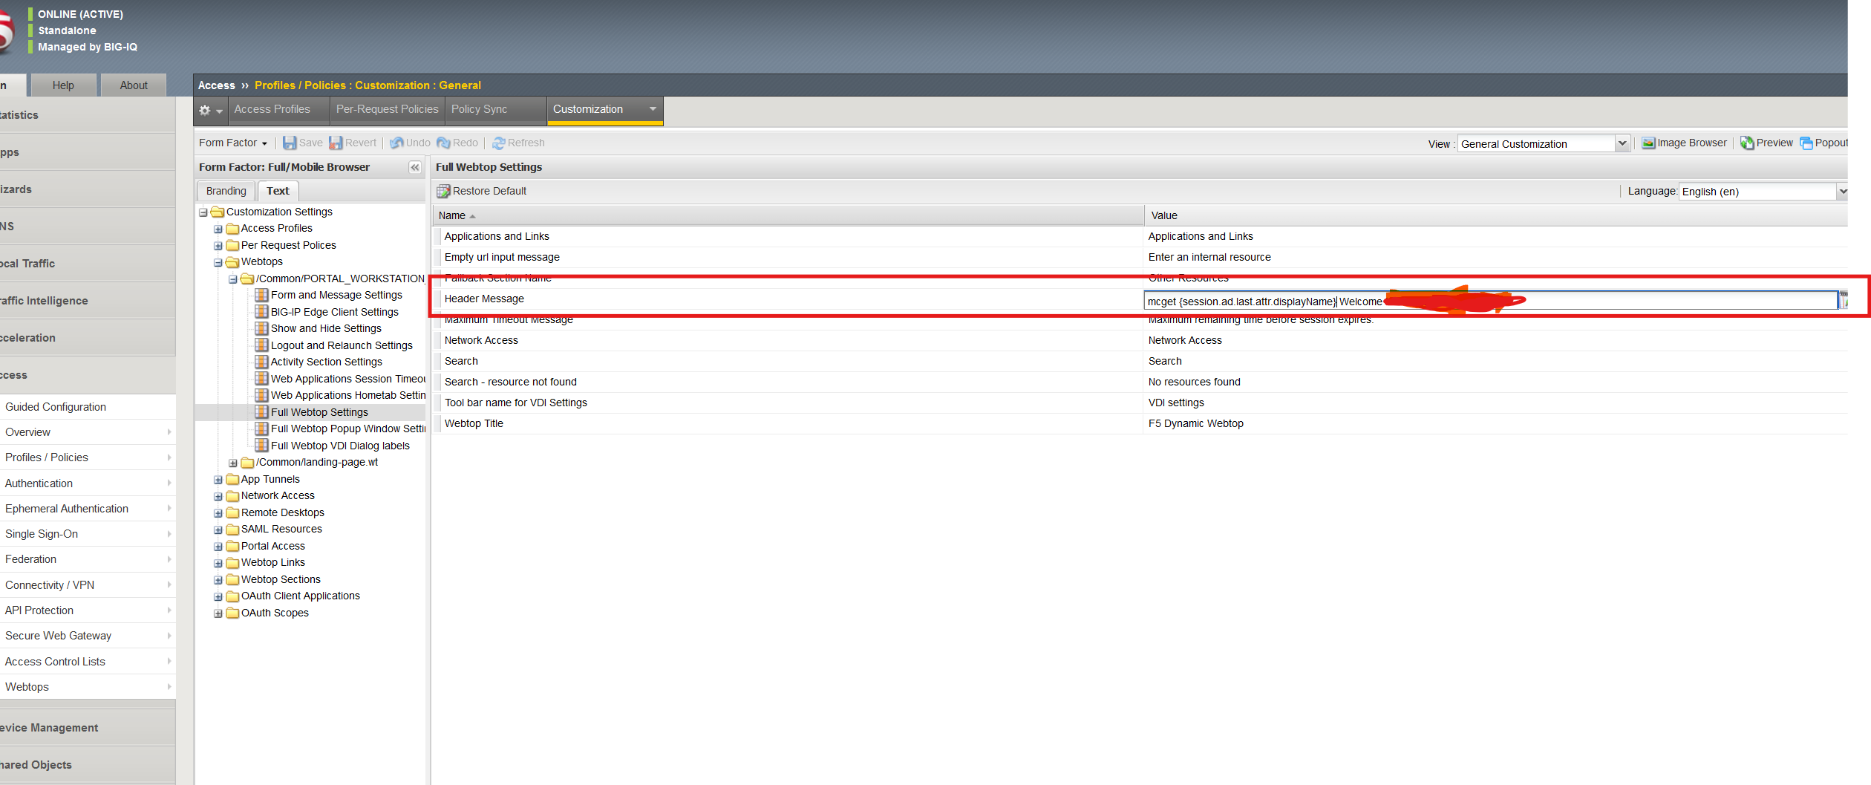
Task: Click the Refresh icon in toolbar
Action: point(499,143)
